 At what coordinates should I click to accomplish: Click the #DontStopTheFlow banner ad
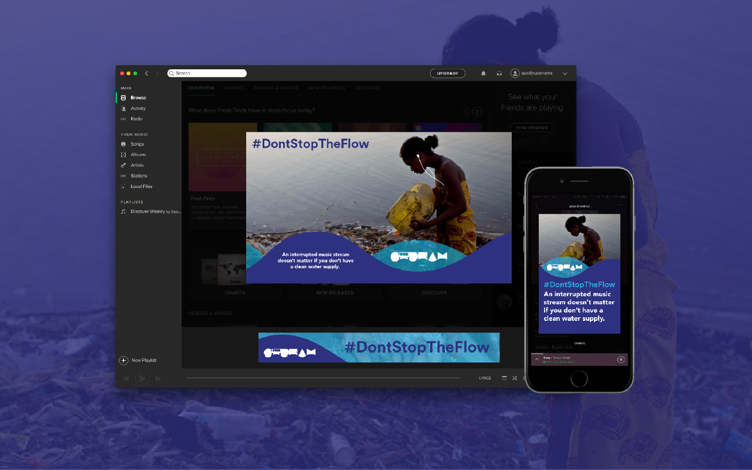(379, 347)
